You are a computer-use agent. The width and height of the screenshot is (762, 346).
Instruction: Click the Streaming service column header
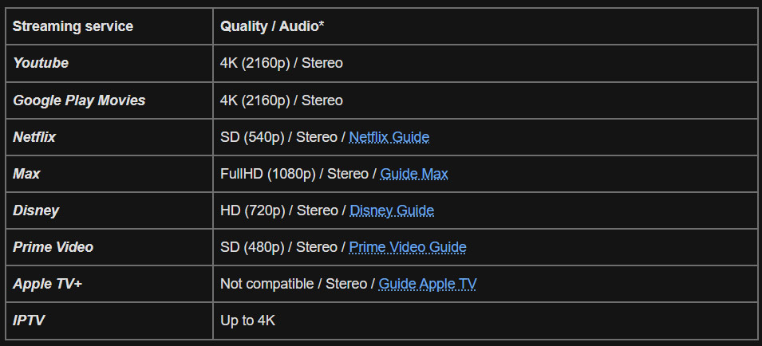pos(73,26)
